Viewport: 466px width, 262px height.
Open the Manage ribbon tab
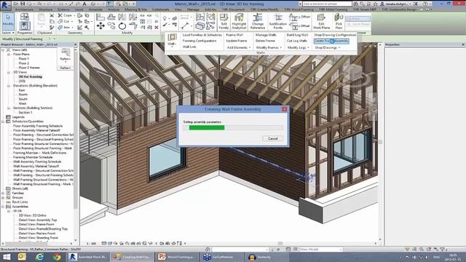point(193,9)
